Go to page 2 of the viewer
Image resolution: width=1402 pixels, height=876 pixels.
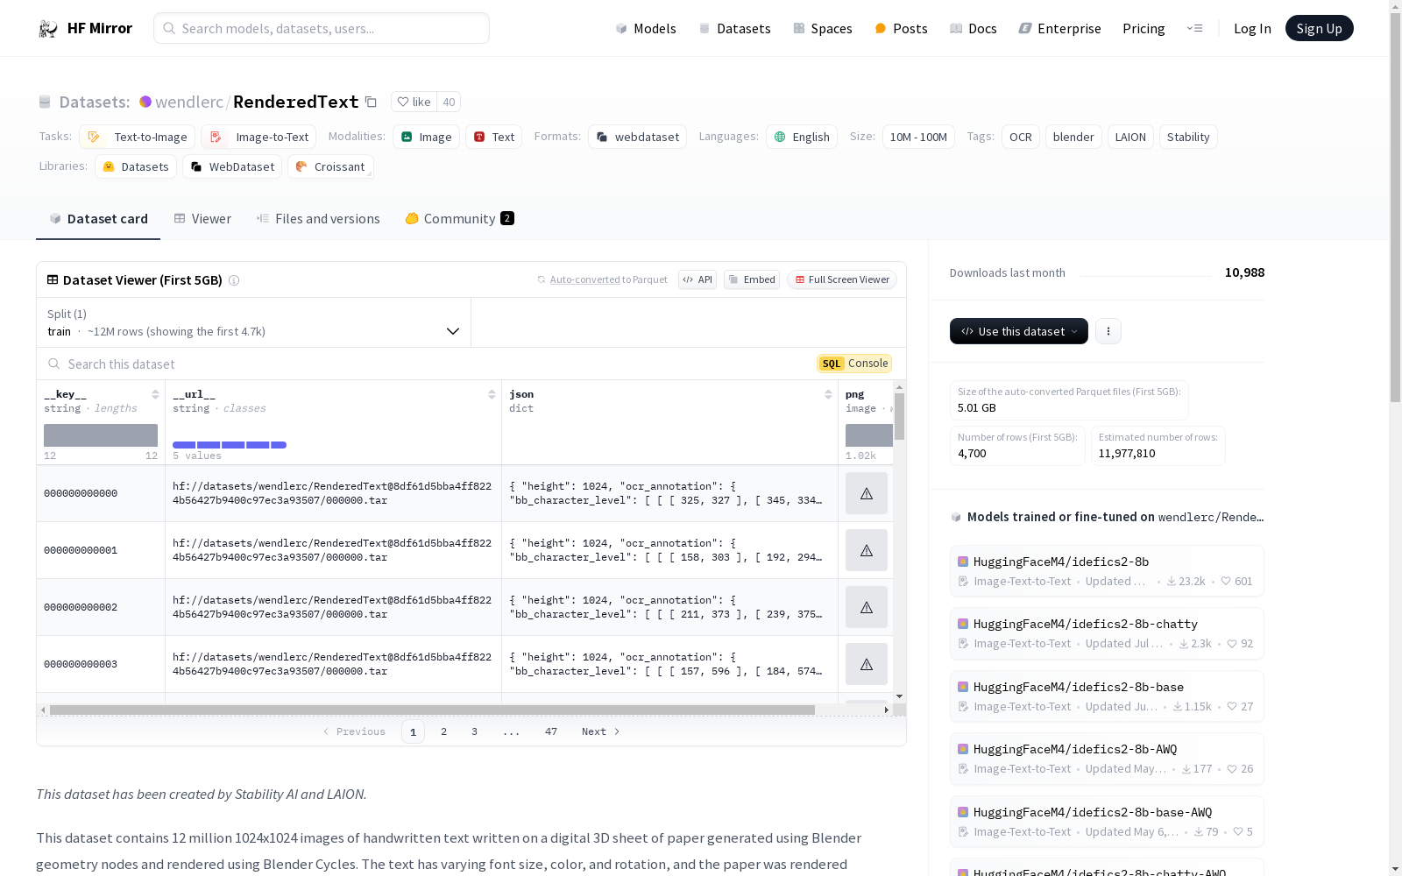pos(444,731)
